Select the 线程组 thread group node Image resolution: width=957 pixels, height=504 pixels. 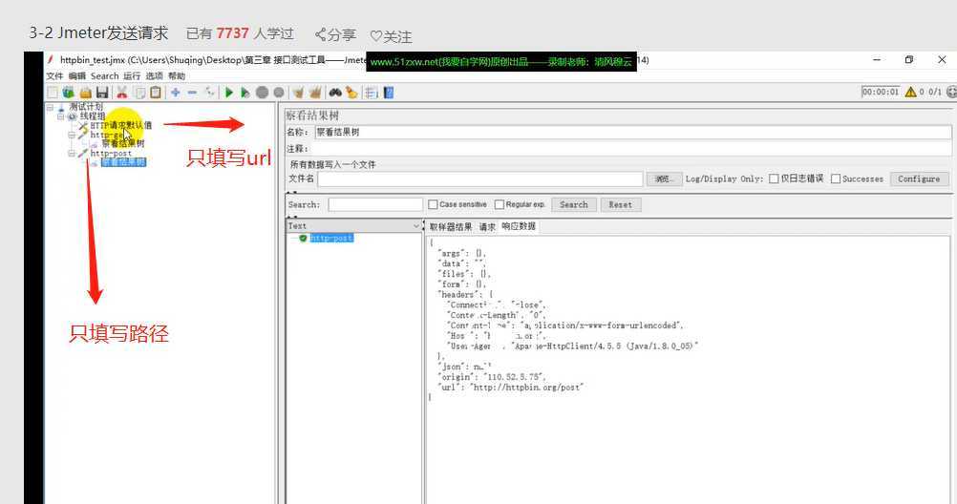pos(92,115)
